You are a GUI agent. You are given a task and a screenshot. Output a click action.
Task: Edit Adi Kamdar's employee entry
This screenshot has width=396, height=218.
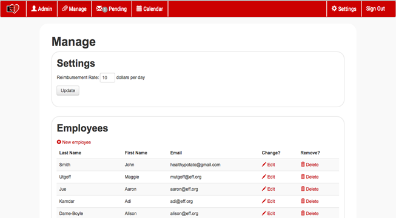(268, 201)
